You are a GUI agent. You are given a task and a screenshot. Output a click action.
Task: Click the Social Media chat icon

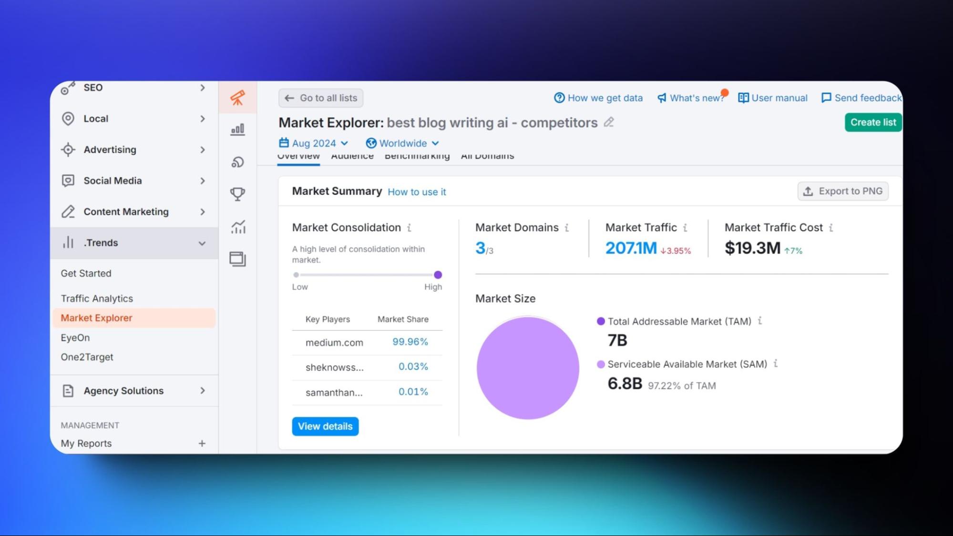[68, 181]
